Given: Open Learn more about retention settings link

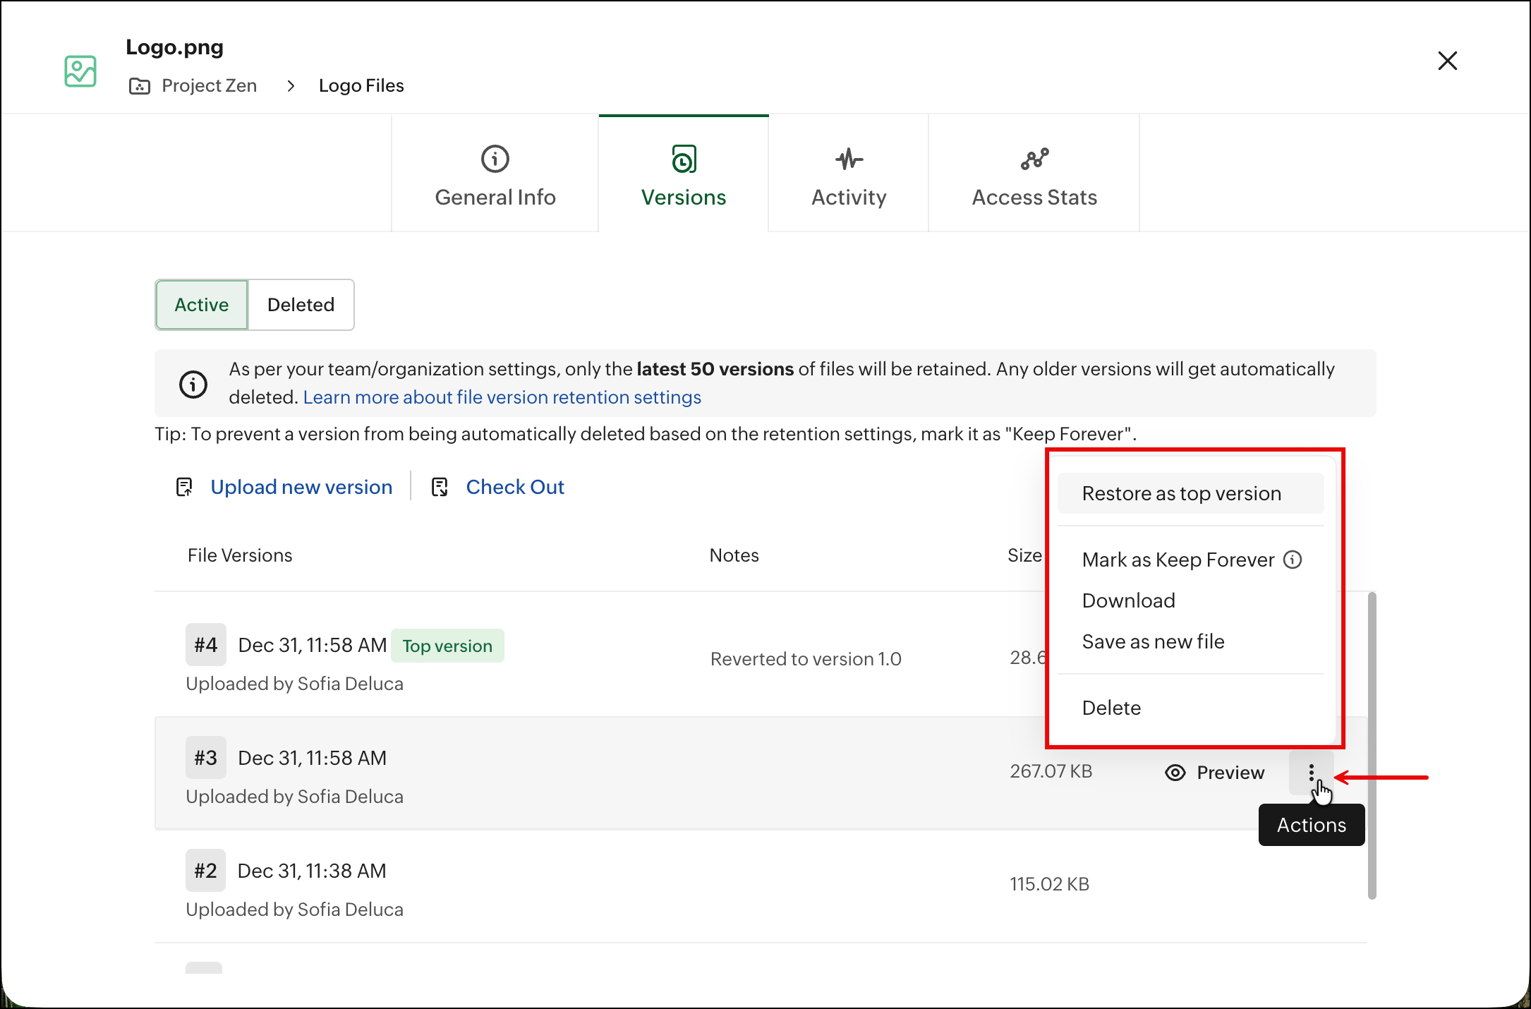Looking at the screenshot, I should 502,397.
